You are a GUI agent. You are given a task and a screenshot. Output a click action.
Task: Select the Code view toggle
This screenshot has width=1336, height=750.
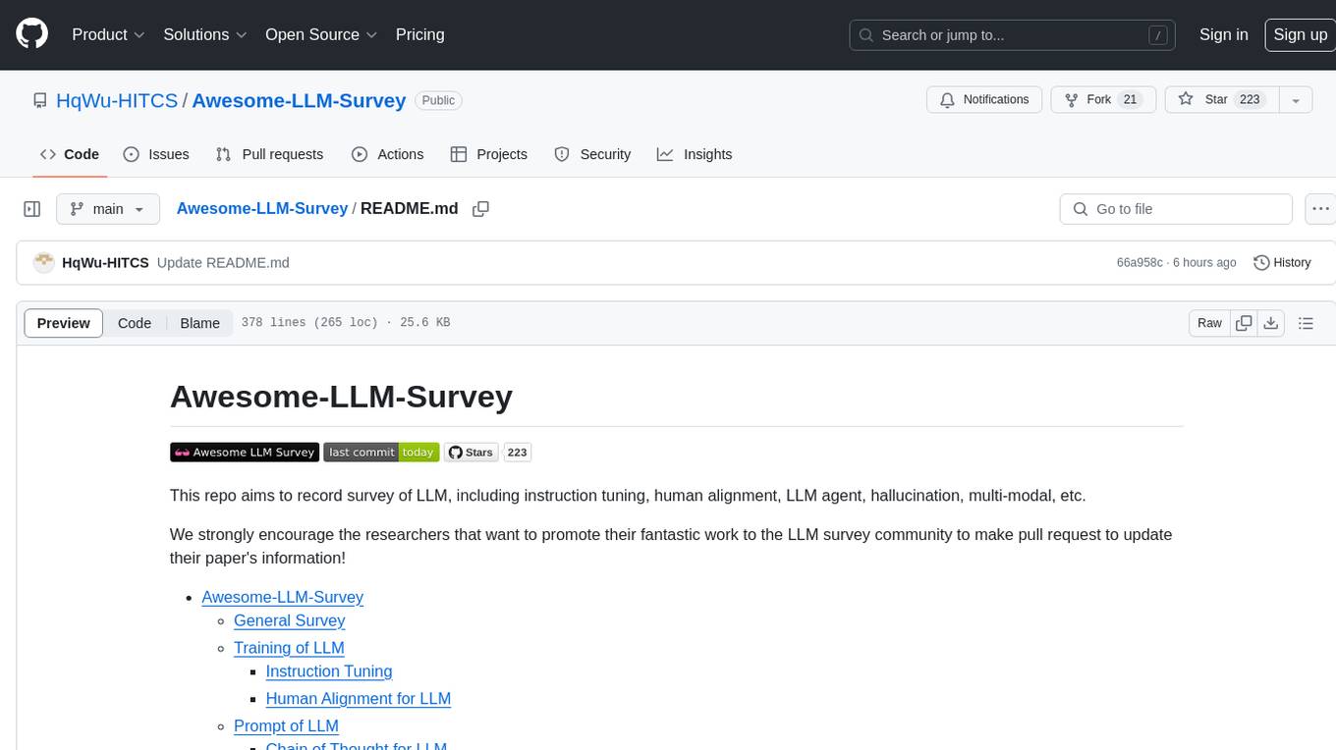pyautogui.click(x=135, y=323)
